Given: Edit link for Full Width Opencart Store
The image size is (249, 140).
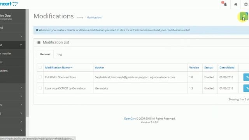Looking at the screenshot, I should tap(246, 77).
